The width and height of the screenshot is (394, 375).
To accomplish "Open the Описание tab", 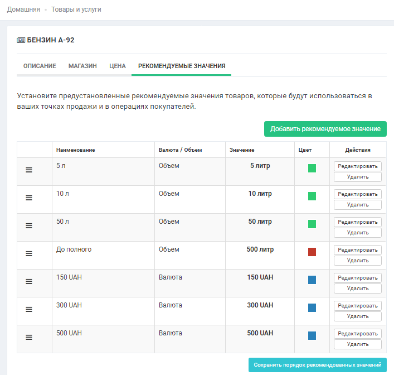I will [40, 66].
